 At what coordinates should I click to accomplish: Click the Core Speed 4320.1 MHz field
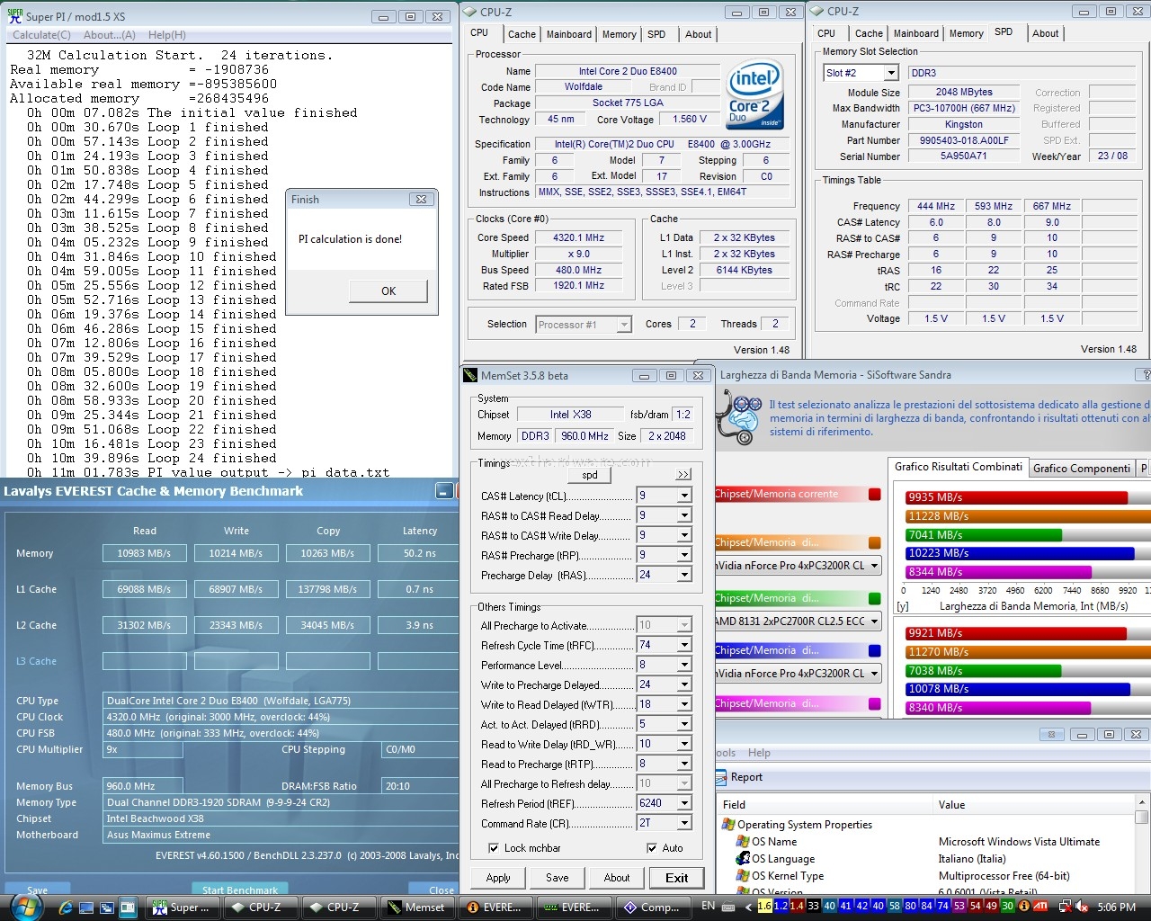[578, 237]
